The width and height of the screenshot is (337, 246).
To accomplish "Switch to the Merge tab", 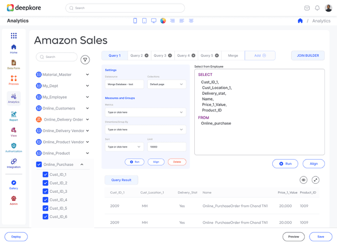I will (x=233, y=55).
